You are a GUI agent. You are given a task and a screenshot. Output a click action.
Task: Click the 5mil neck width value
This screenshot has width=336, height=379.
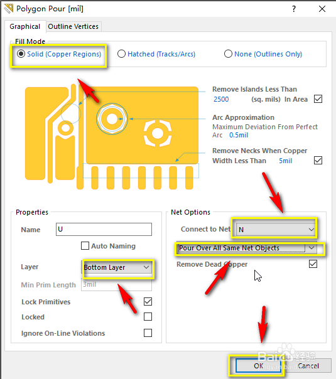[x=285, y=161]
